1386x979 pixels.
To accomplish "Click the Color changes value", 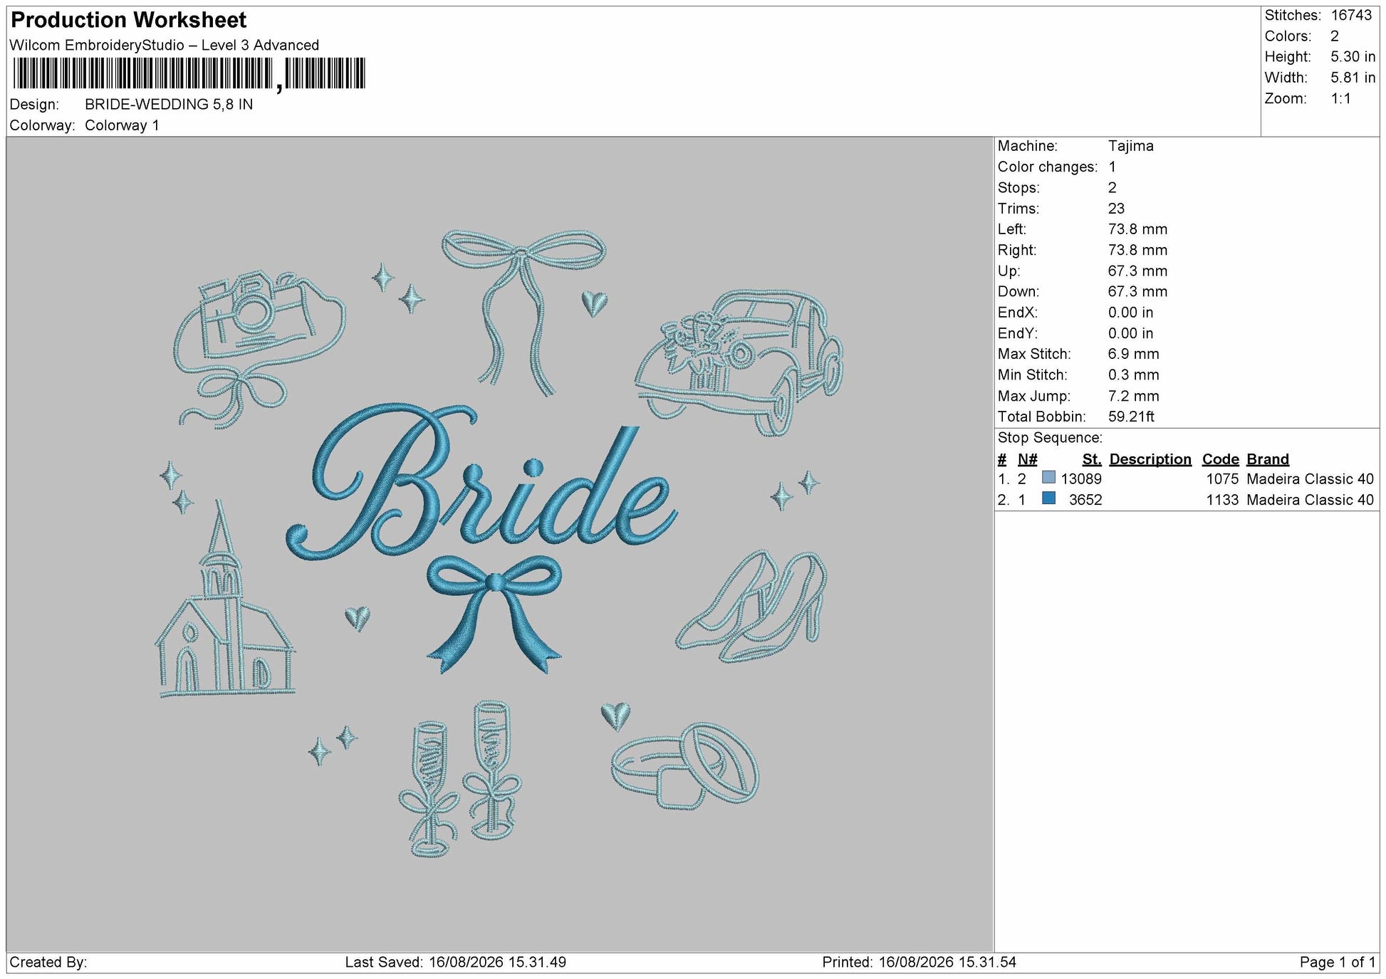I will click(1113, 167).
